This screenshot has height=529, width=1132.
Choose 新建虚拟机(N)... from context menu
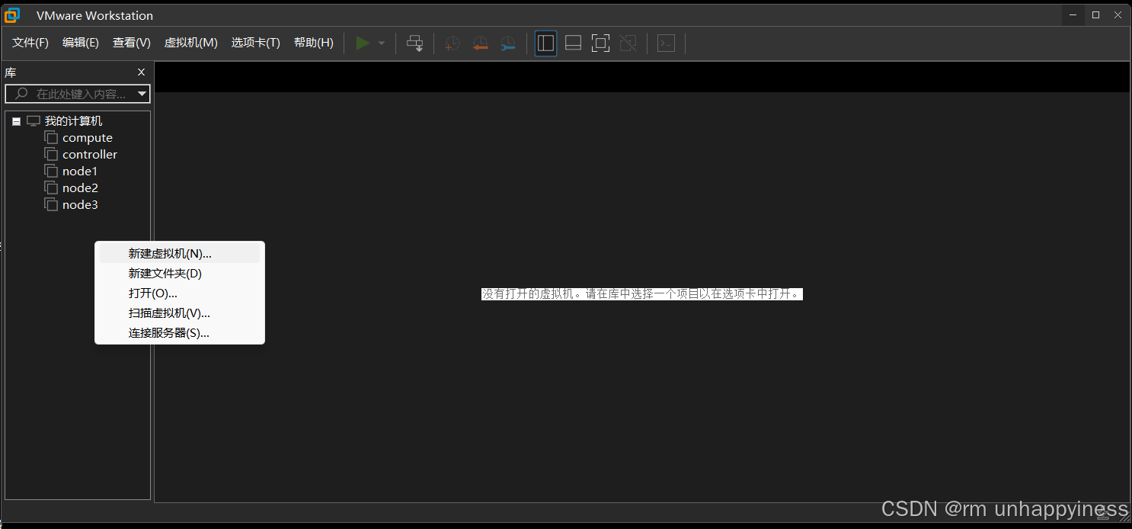click(180, 254)
